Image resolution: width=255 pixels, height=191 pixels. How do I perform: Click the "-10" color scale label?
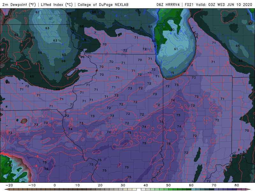point(32,185)
